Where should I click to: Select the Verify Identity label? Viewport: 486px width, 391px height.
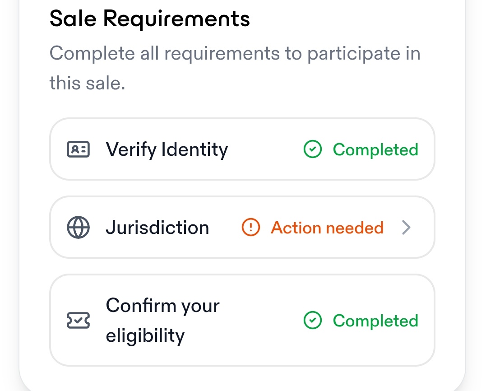pyautogui.click(x=167, y=149)
